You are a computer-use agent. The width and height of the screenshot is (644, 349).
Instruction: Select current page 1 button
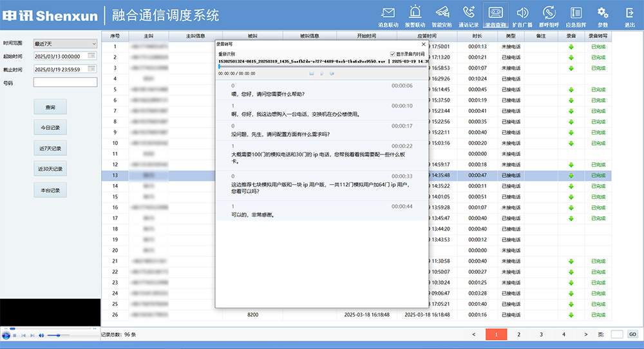(x=496, y=334)
